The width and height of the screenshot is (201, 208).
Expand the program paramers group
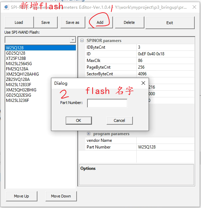[x=88, y=133]
